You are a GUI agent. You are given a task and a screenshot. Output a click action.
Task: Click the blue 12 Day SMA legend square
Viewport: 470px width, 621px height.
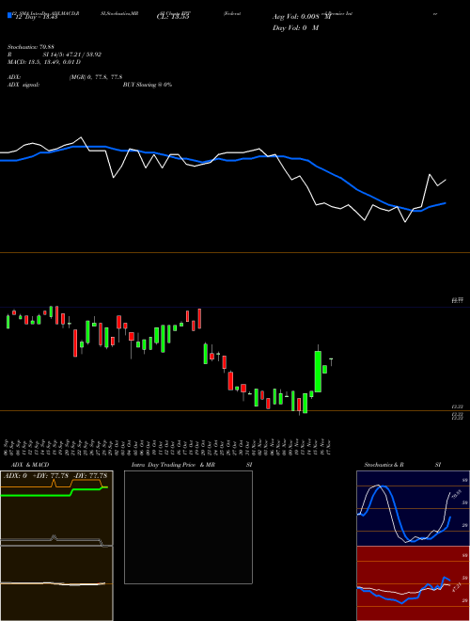9,15
